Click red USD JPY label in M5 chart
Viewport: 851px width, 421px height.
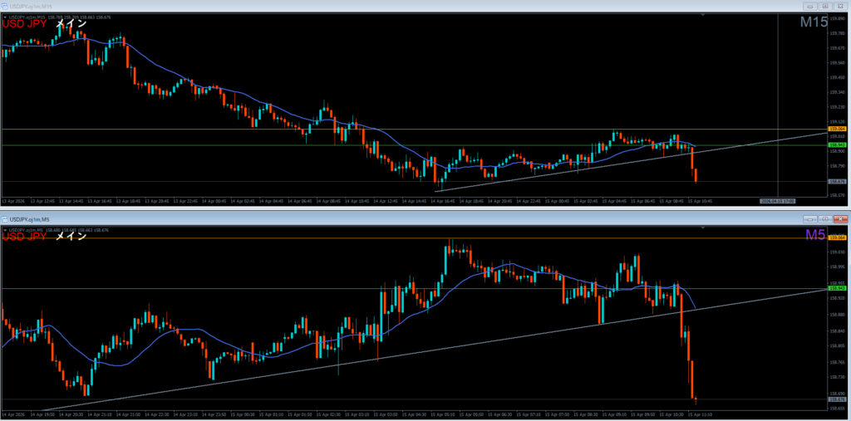click(x=24, y=236)
